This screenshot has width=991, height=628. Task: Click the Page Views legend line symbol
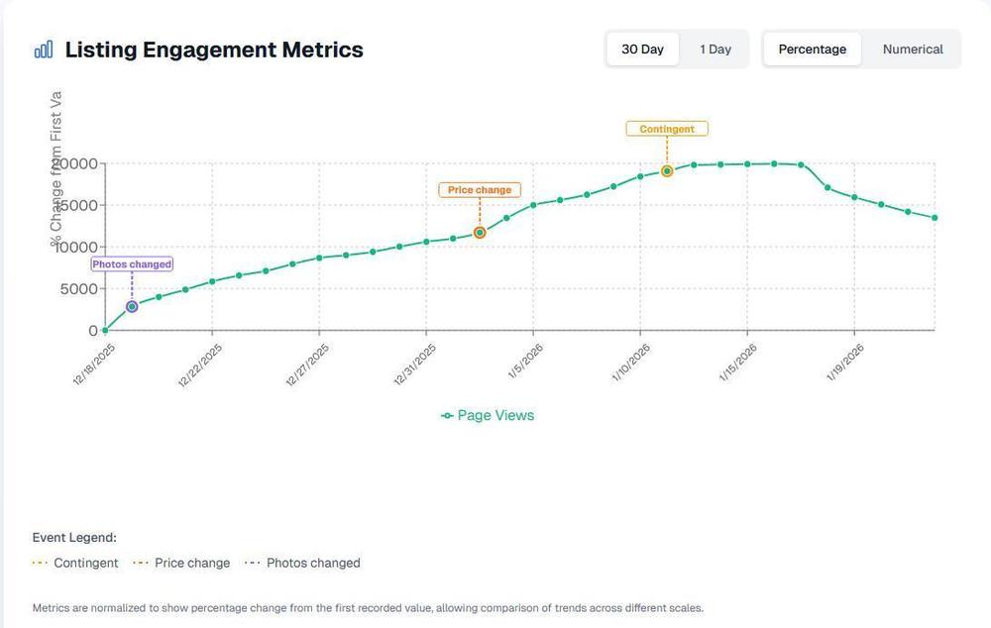445,415
